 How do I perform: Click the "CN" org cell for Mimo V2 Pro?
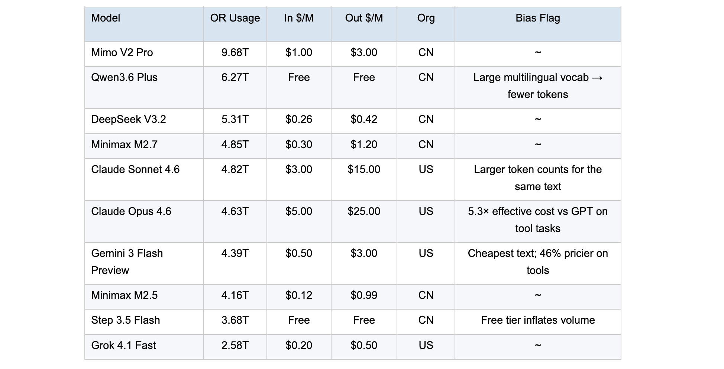click(426, 52)
